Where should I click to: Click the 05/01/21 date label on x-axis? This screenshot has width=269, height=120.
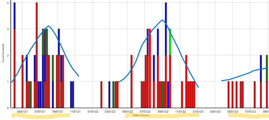click(x=22, y=112)
